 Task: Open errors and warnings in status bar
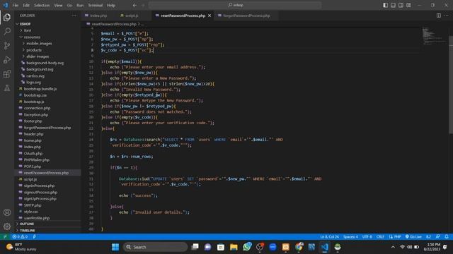coord(20,236)
